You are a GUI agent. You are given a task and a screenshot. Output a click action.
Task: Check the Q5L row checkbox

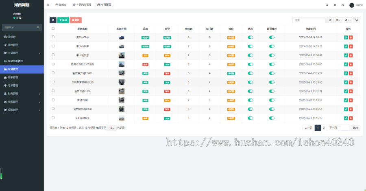(x=53, y=118)
